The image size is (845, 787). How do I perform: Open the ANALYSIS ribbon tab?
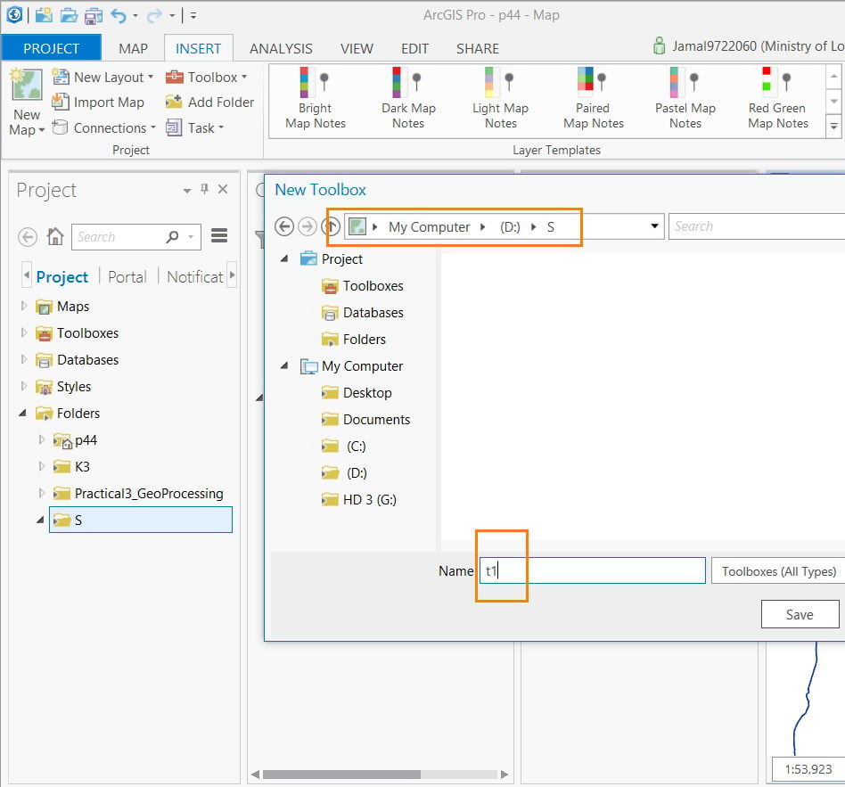[281, 48]
